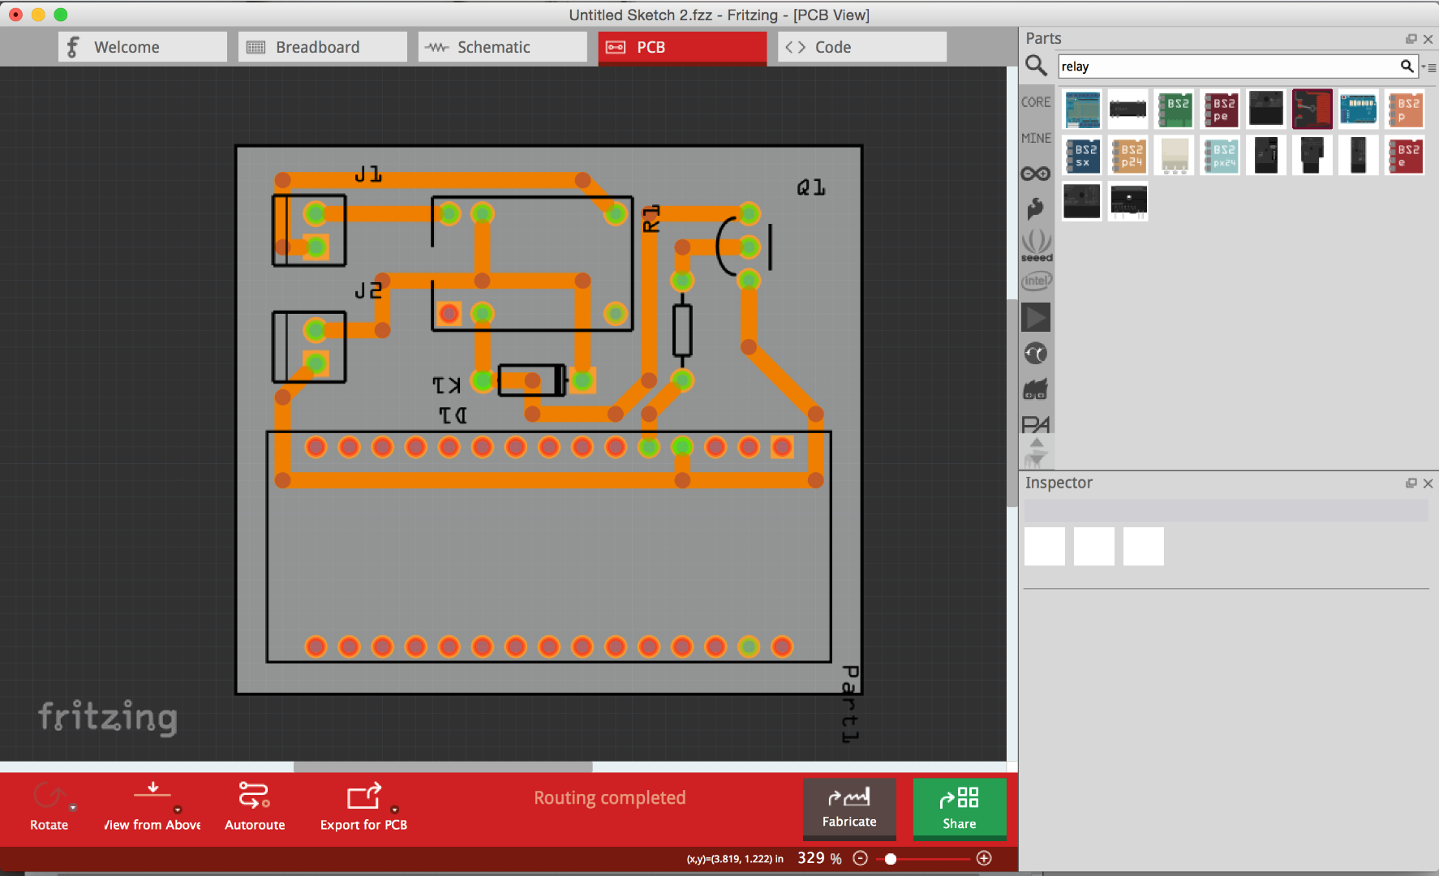The image size is (1439, 876).
Task: Toggle the MINE parts category
Action: coord(1036,137)
